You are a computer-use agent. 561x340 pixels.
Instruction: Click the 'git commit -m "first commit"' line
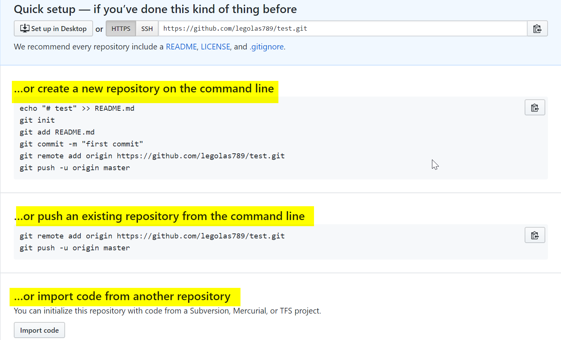pyautogui.click(x=81, y=144)
